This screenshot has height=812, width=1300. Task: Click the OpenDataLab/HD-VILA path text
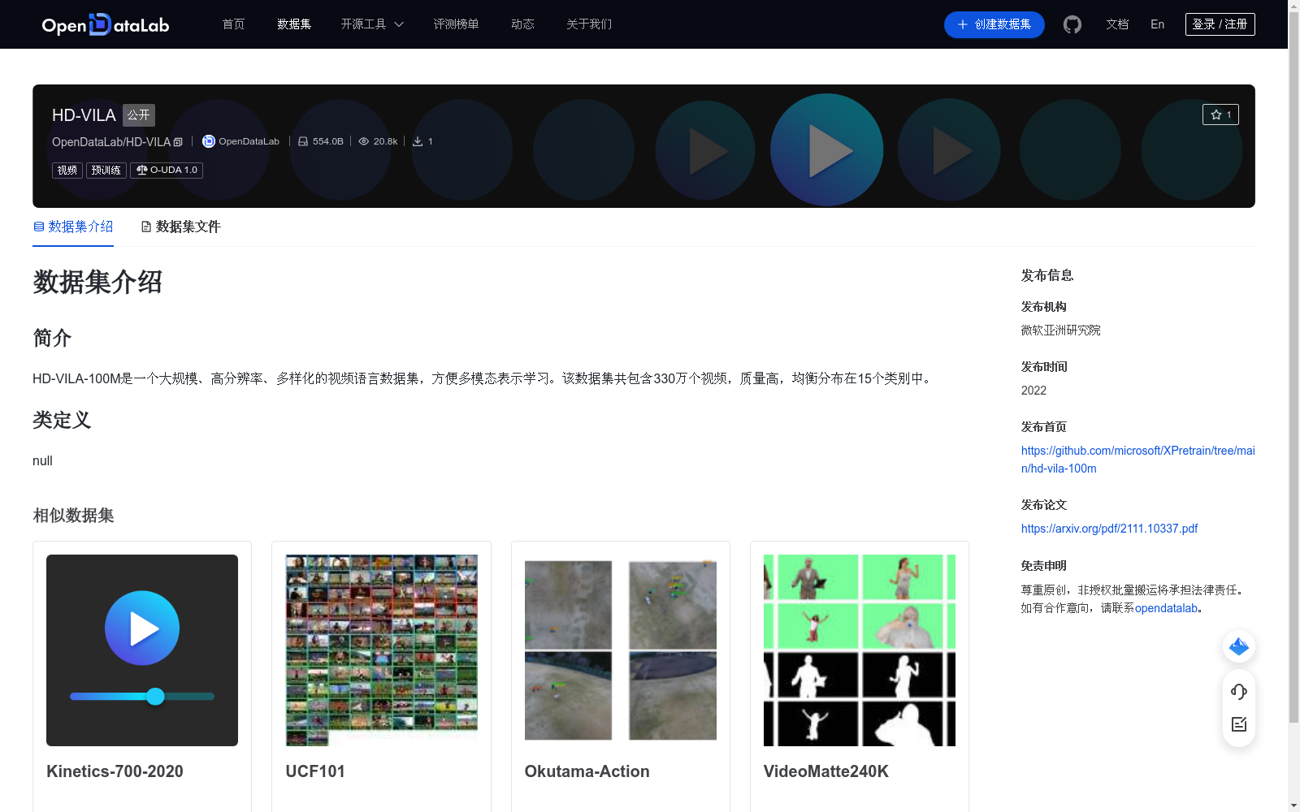[x=111, y=142]
